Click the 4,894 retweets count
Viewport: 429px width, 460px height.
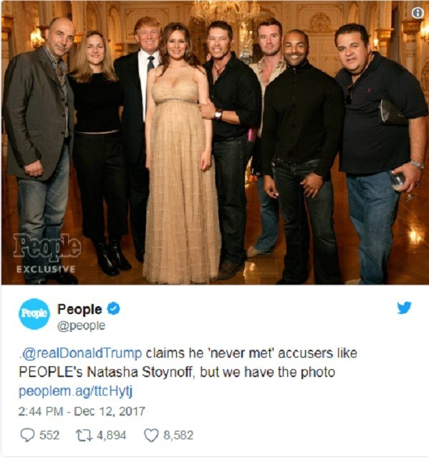(111, 435)
